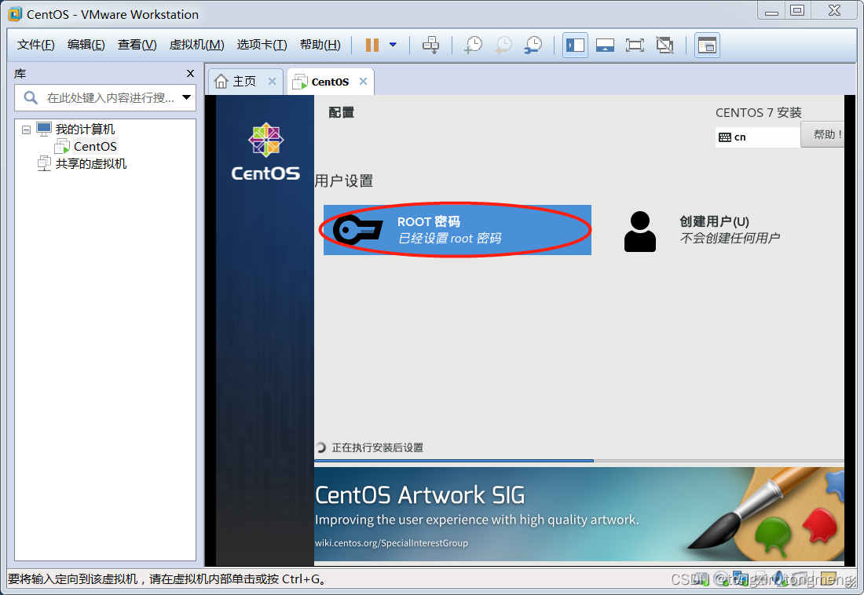Open the 虚拟机(M) menu
This screenshot has height=595, width=864.
196,45
